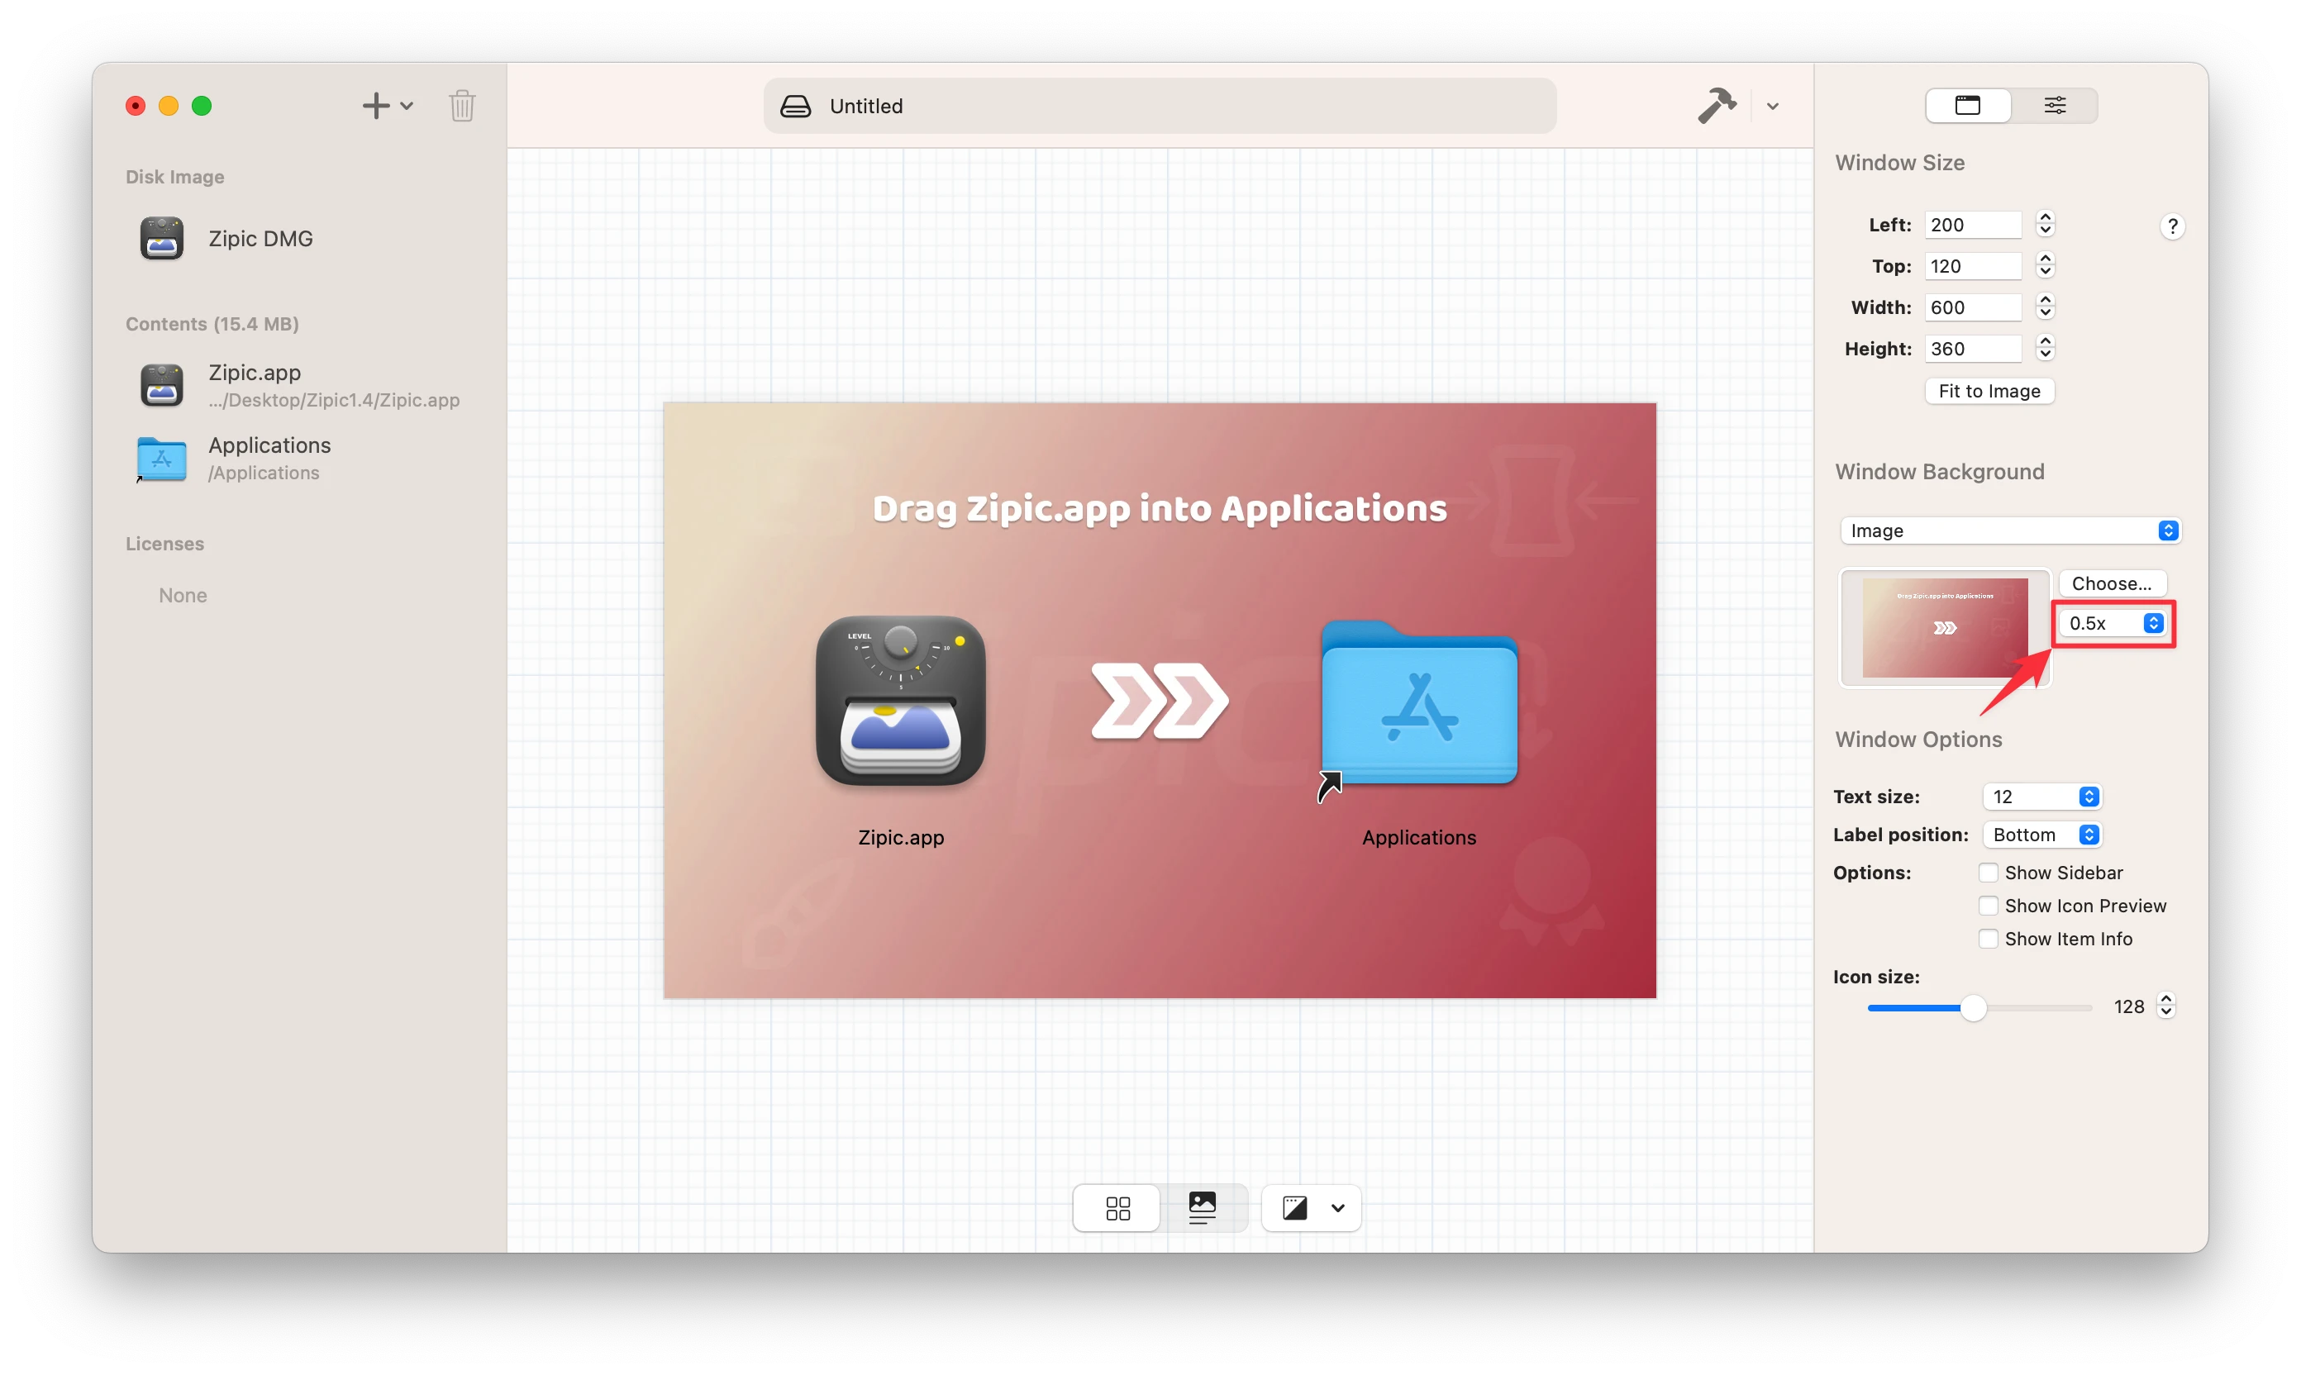Click the Applications folder sidebar icon
2301x1375 pixels.
162,459
